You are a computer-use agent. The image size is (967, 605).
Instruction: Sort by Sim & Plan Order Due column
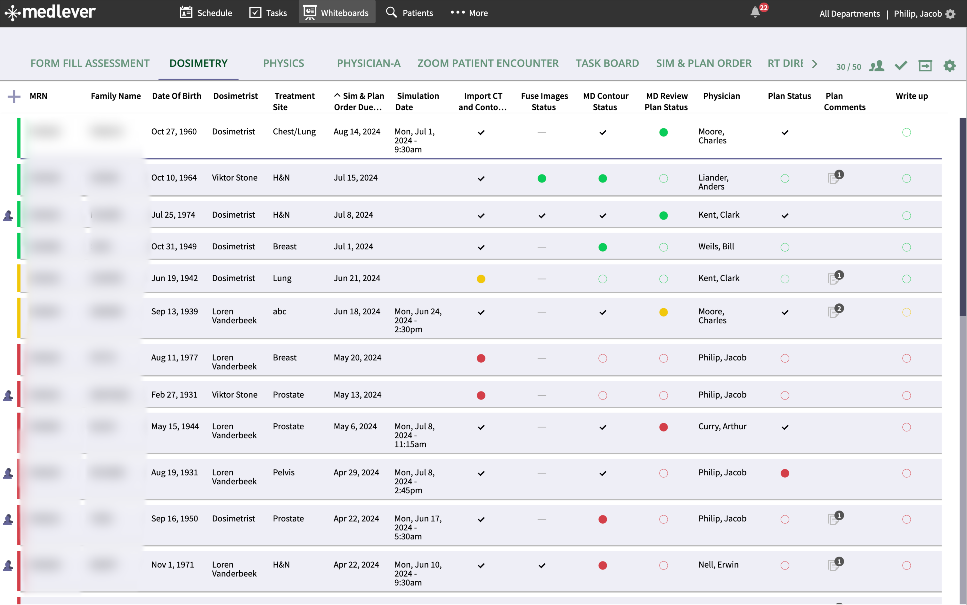359,102
